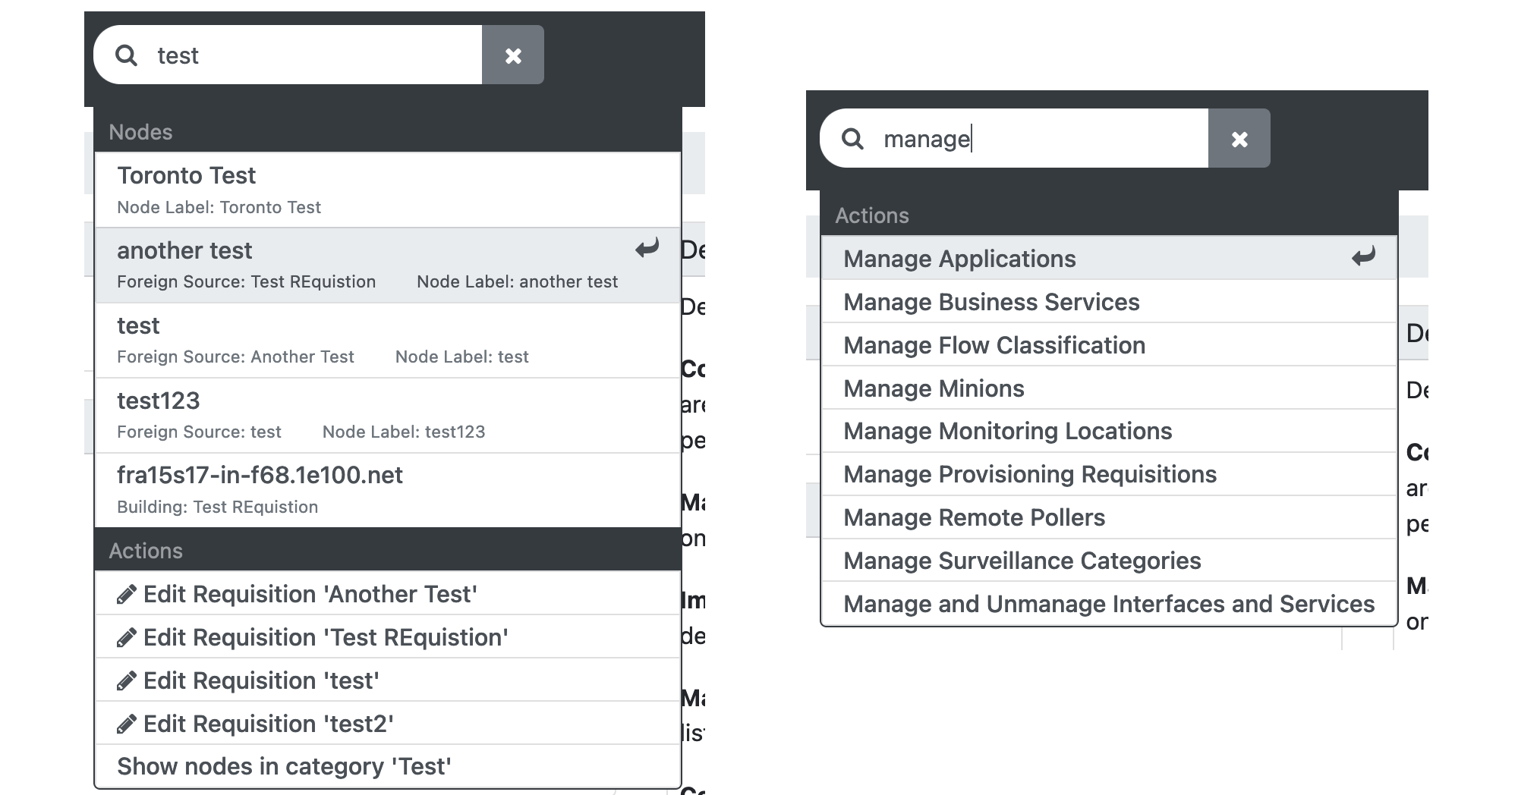1518x795 pixels.
Task: Click the pencil icon beside Edit Requisition 'test2'
Action: [x=128, y=724]
